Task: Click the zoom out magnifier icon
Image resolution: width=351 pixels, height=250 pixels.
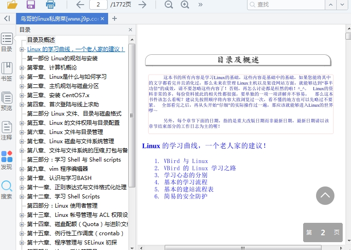Action: (x=169, y=5)
